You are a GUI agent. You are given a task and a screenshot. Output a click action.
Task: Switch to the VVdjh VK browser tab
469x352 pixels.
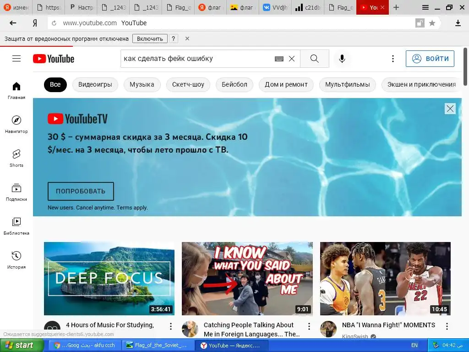tap(275, 7)
